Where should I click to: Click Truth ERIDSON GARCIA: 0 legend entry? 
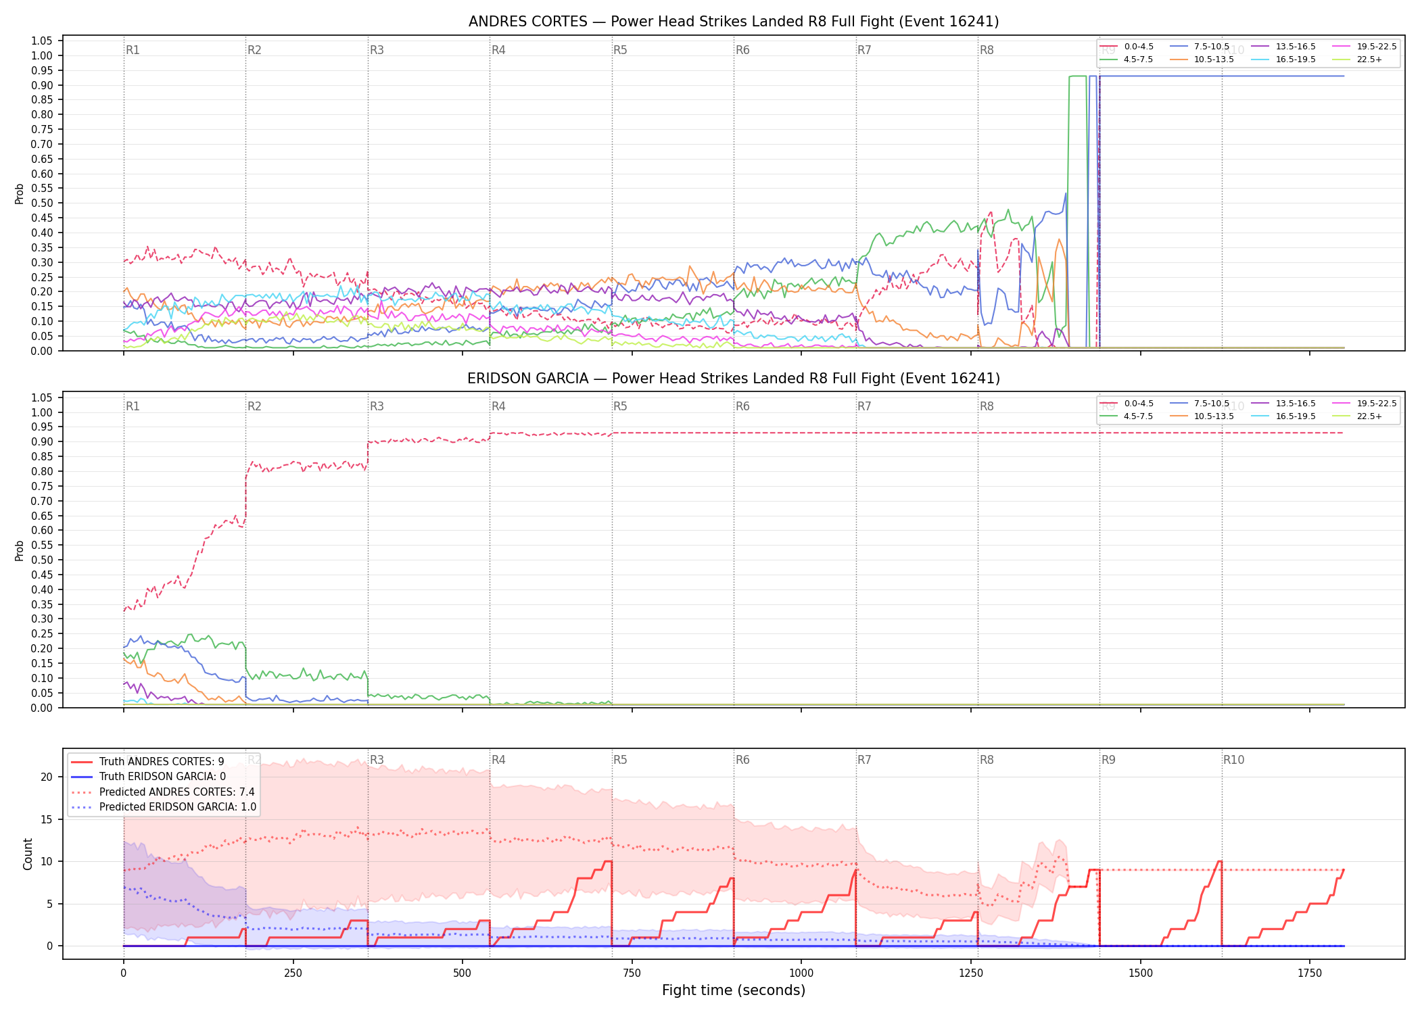tap(149, 777)
